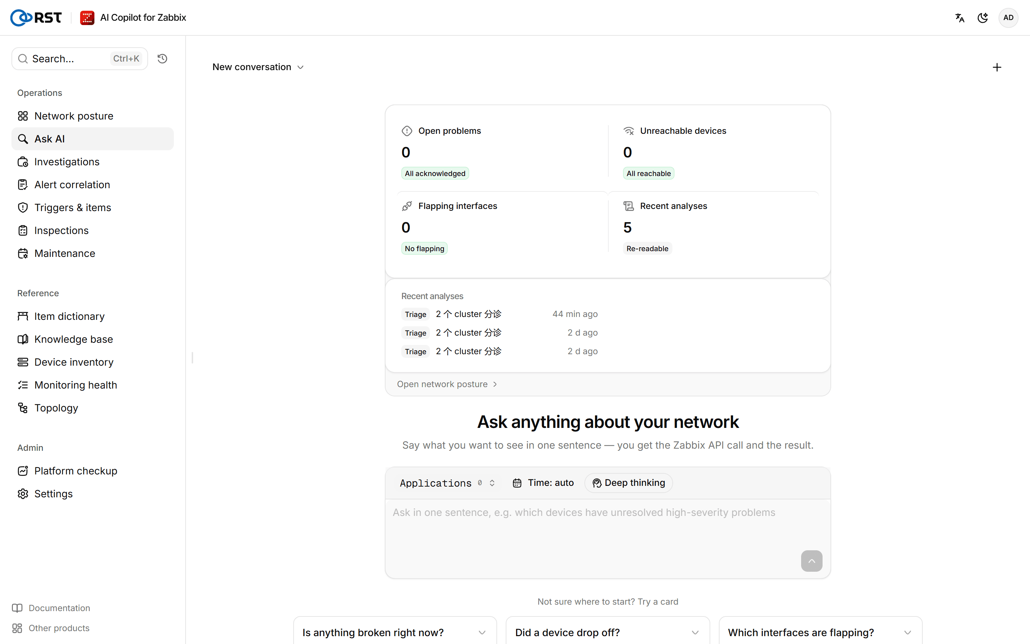Click the language translate icon
Screen dimensions: 1030x644
(959, 18)
